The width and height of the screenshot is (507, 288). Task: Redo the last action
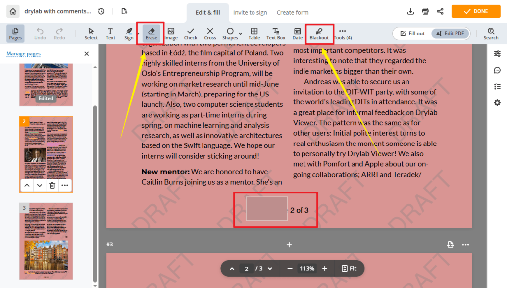tap(59, 33)
